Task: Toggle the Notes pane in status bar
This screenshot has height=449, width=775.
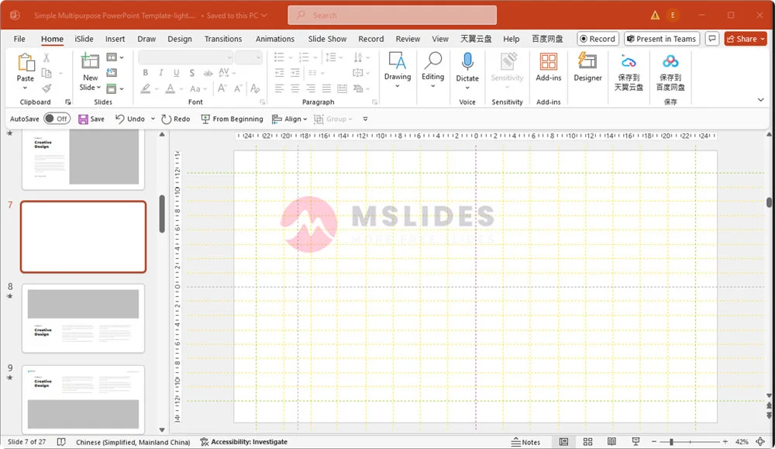Action: pos(525,441)
